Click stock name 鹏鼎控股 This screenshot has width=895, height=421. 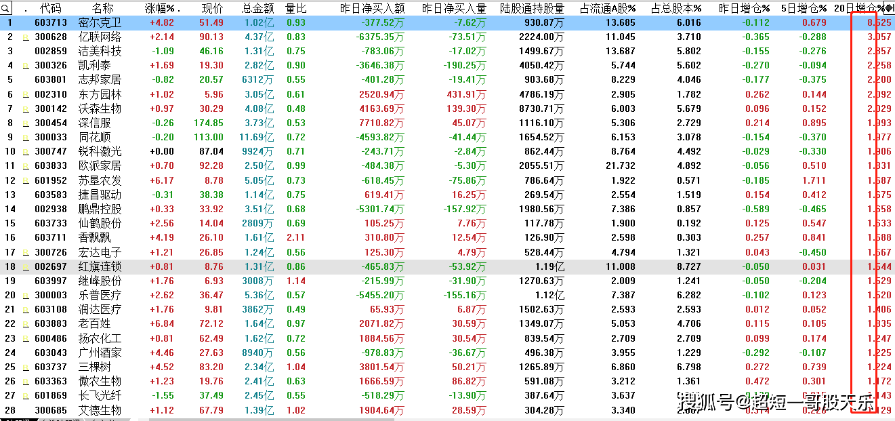100,209
